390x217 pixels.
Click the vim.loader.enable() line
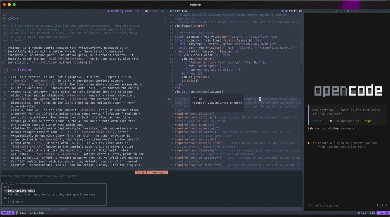(191, 26)
